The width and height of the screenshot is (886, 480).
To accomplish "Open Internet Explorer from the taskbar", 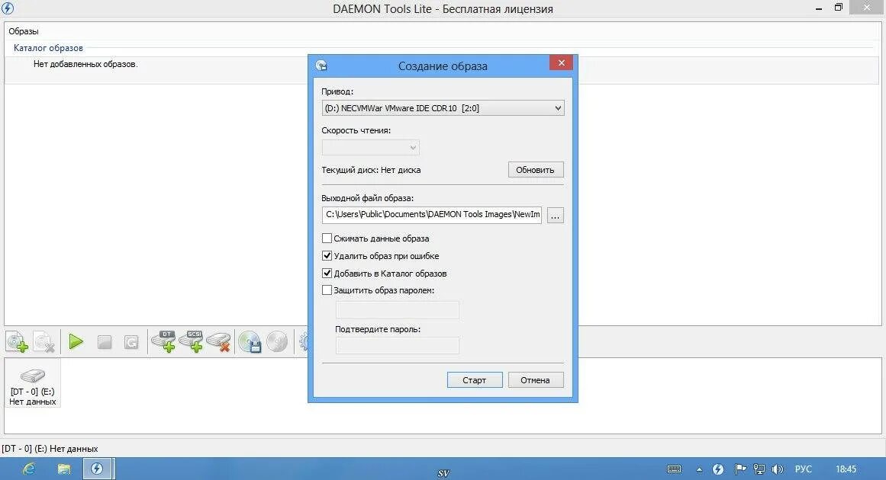I will [x=28, y=469].
